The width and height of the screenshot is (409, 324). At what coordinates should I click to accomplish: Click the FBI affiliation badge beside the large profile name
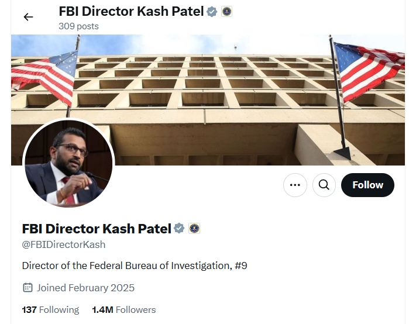click(194, 228)
